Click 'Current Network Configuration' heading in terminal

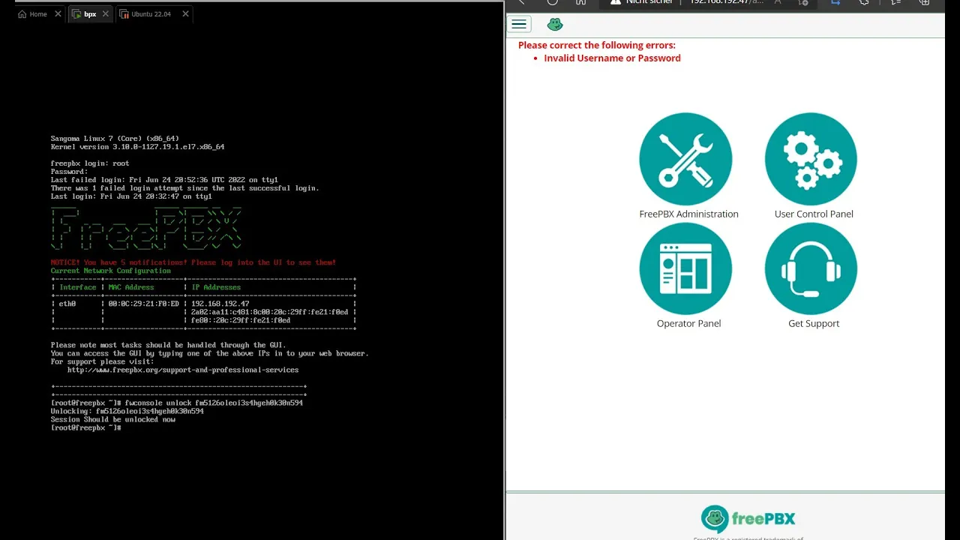click(111, 271)
